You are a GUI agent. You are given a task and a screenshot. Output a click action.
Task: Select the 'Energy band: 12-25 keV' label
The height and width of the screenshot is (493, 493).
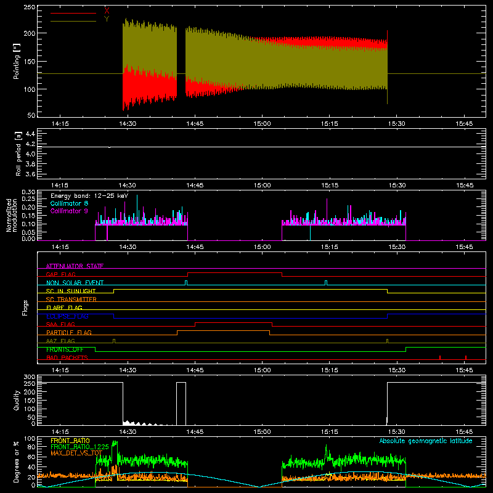coord(89,196)
